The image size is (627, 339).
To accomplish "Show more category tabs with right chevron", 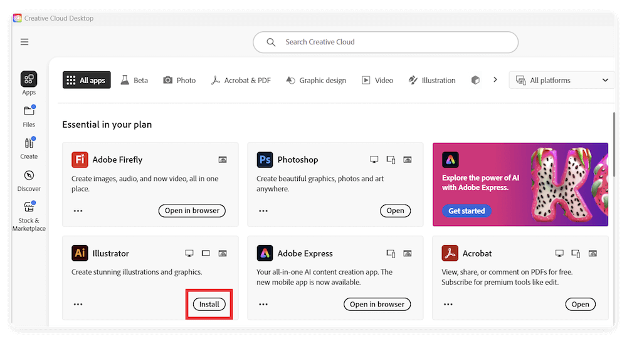I will click(495, 80).
